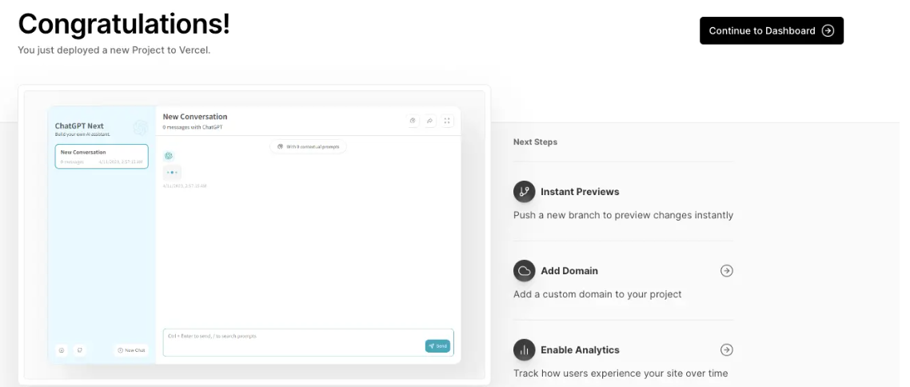The height and width of the screenshot is (387, 910).
Task: Click 'You just deployed a new Project to Vercel.'
Action: (114, 50)
